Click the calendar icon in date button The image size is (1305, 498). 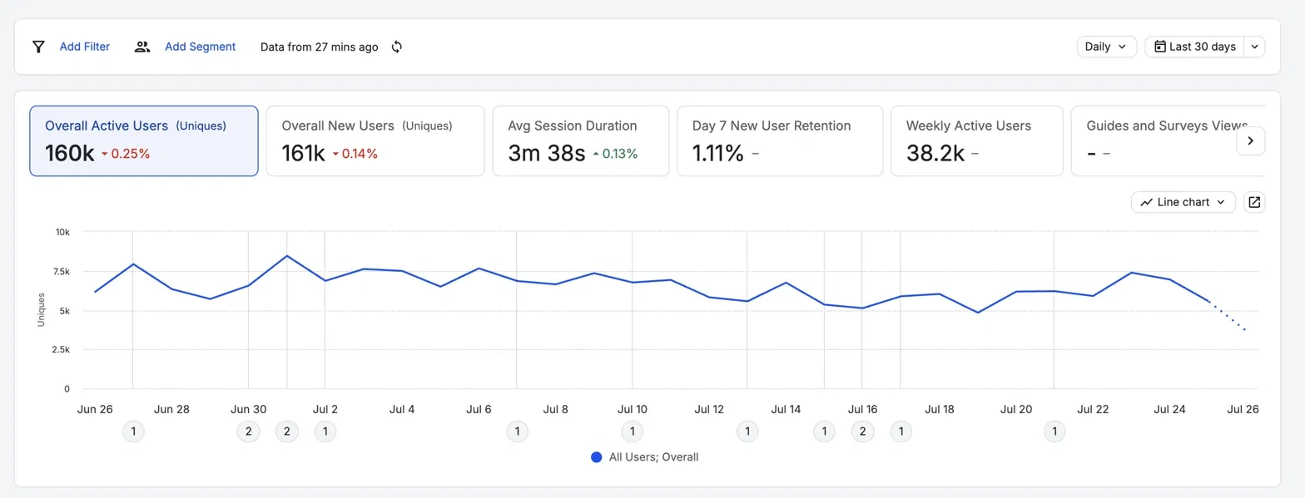[x=1159, y=47]
